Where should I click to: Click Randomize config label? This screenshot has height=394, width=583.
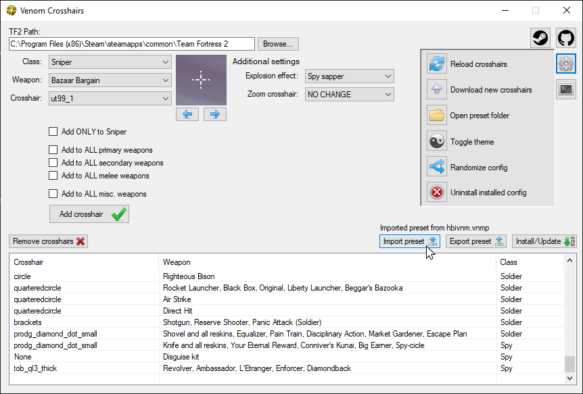coord(479,168)
